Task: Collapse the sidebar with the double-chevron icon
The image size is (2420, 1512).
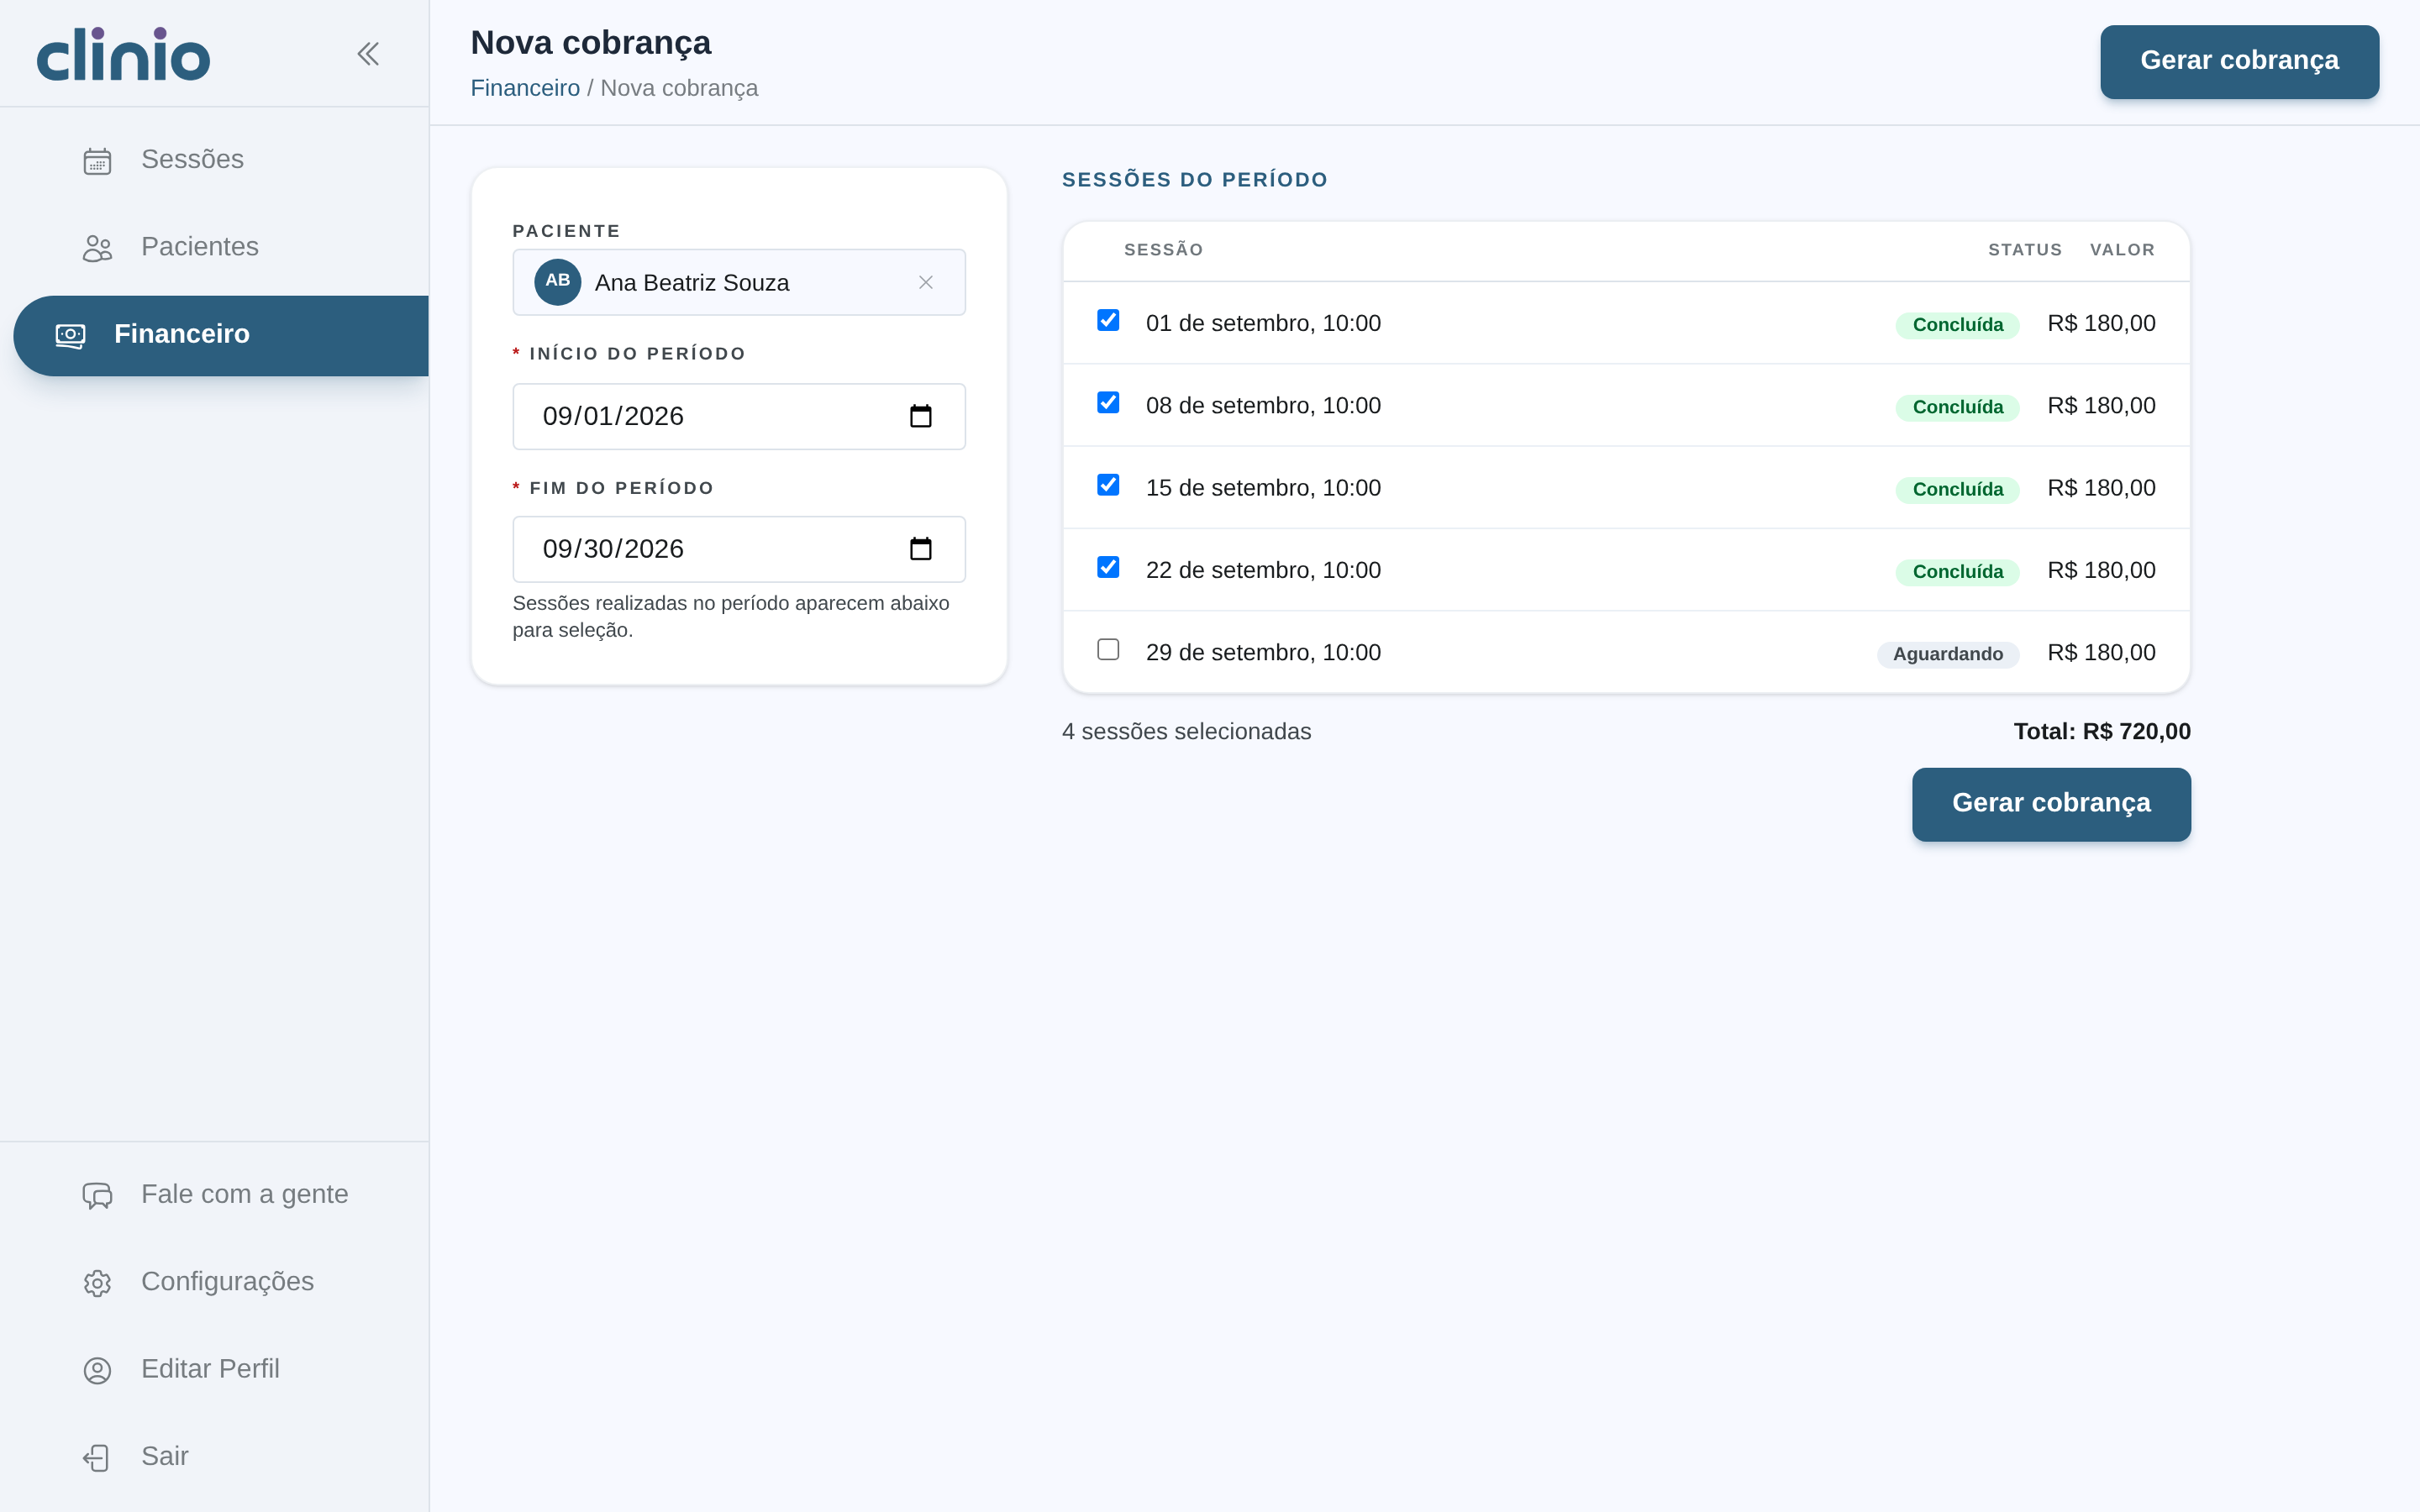Action: tap(368, 54)
